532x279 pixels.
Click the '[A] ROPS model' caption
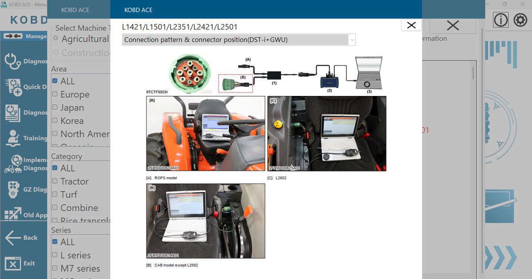tap(161, 178)
